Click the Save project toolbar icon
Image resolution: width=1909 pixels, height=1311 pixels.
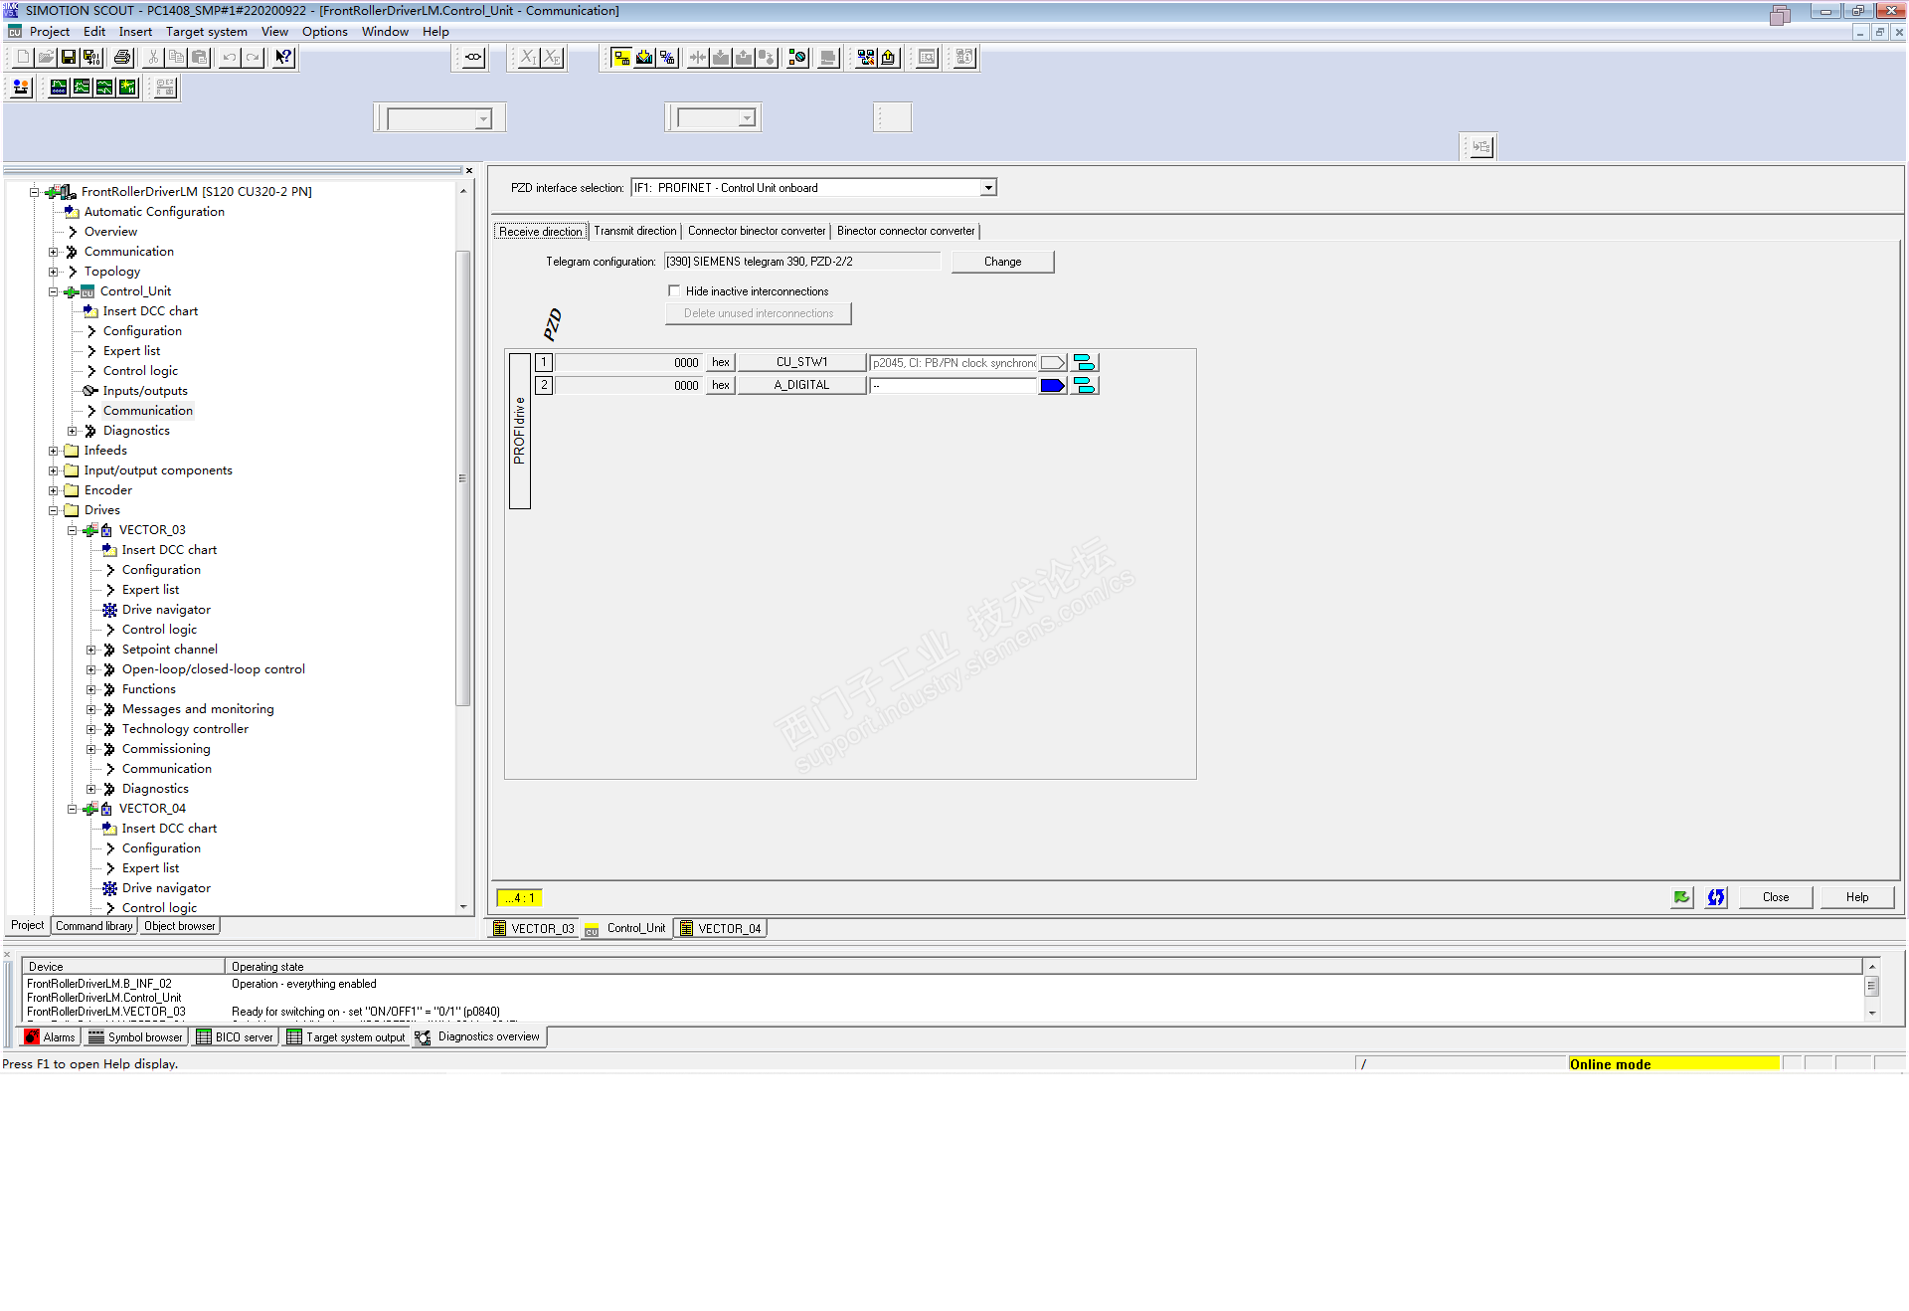[69, 58]
